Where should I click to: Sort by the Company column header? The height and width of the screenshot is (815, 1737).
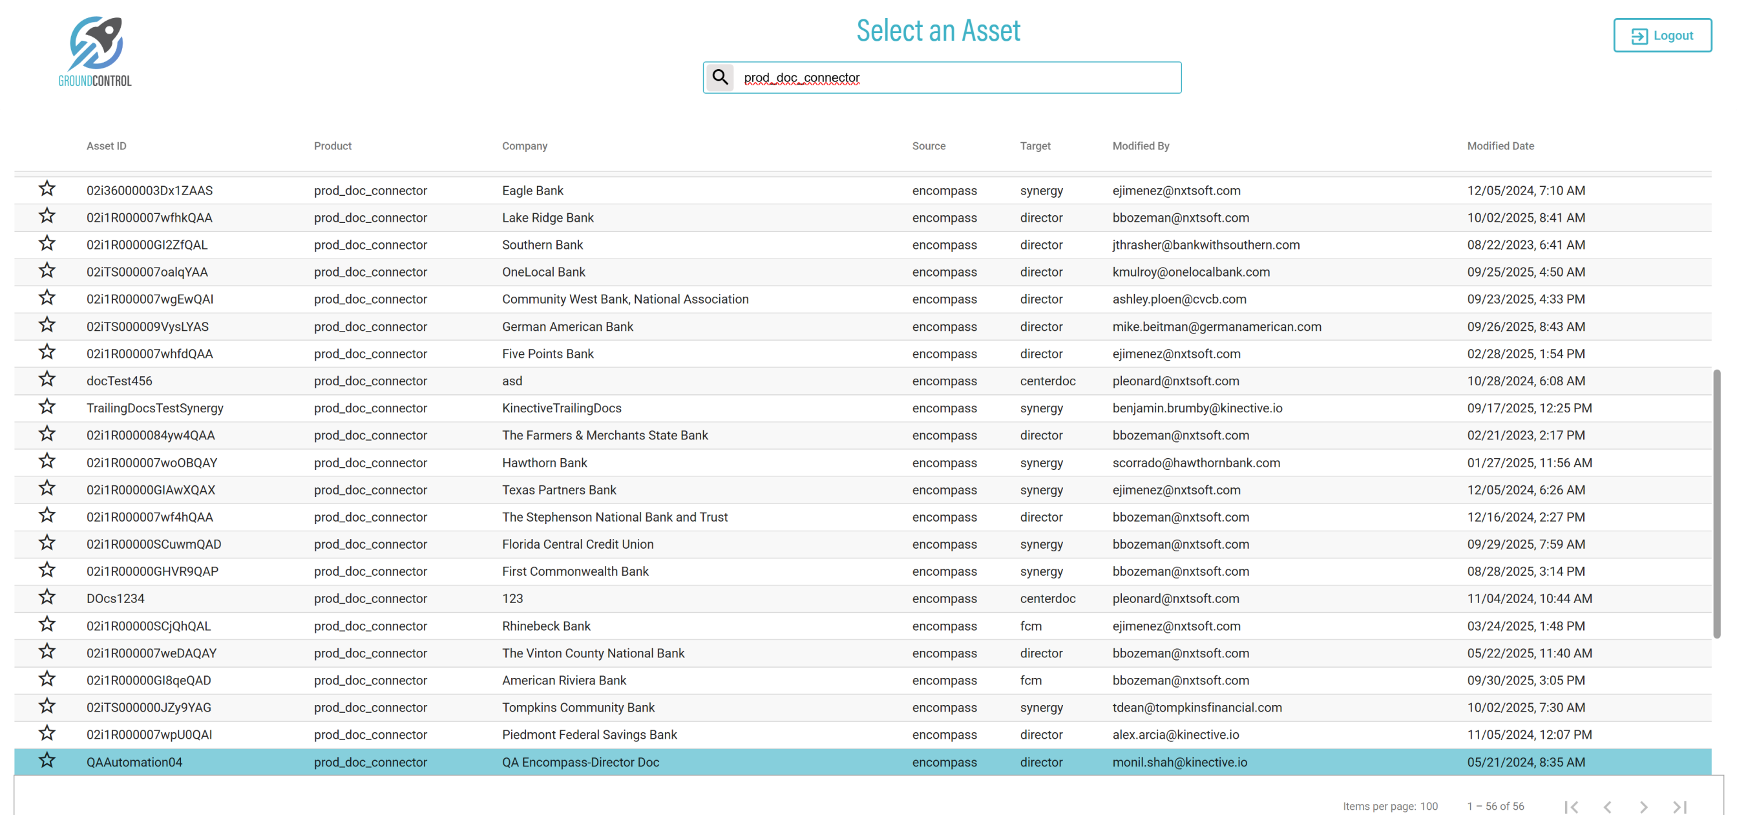[524, 145]
